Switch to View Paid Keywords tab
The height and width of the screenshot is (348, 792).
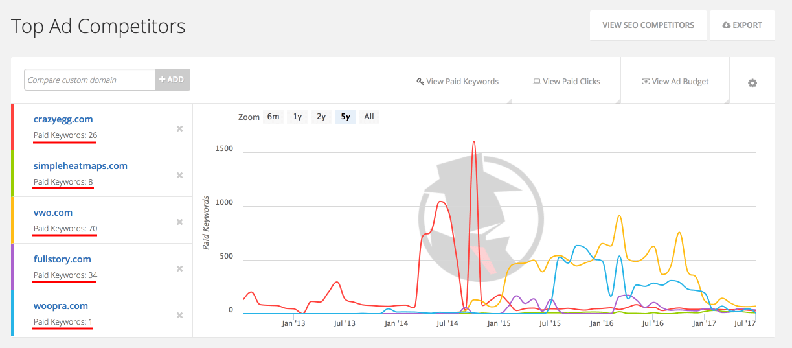click(x=457, y=81)
